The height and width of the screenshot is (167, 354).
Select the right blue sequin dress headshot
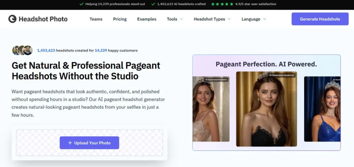click(x=322, y=109)
